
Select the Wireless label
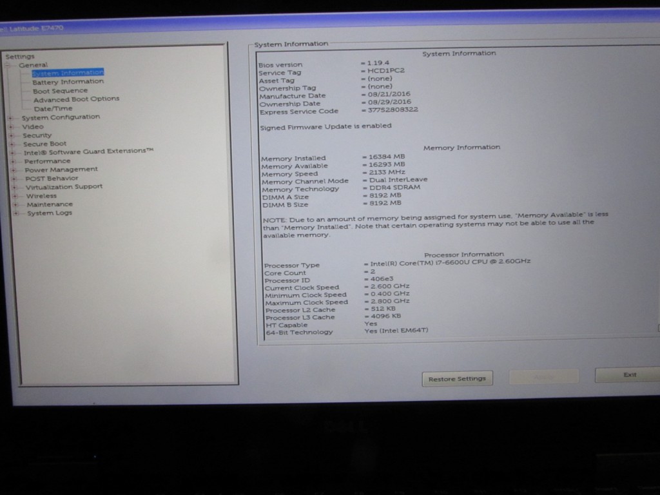[x=41, y=196]
